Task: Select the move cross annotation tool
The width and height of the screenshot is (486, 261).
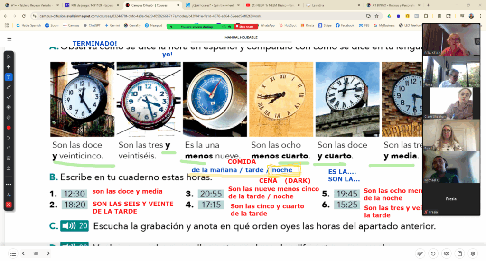Action: pyautogui.click(x=9, y=67)
